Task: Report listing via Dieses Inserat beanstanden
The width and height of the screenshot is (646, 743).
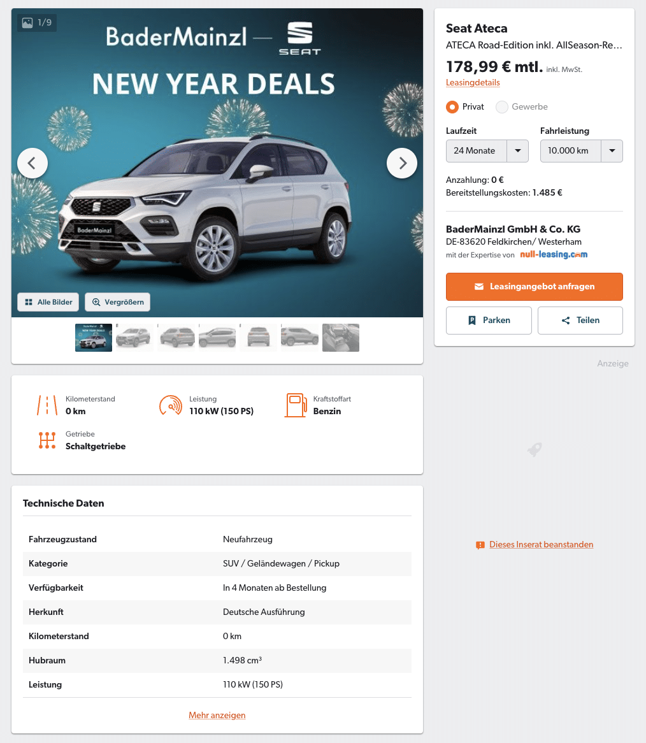Action: (x=541, y=544)
